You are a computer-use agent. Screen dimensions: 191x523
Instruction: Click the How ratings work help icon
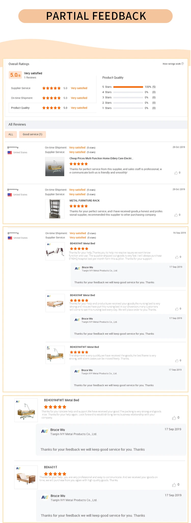click(182, 64)
